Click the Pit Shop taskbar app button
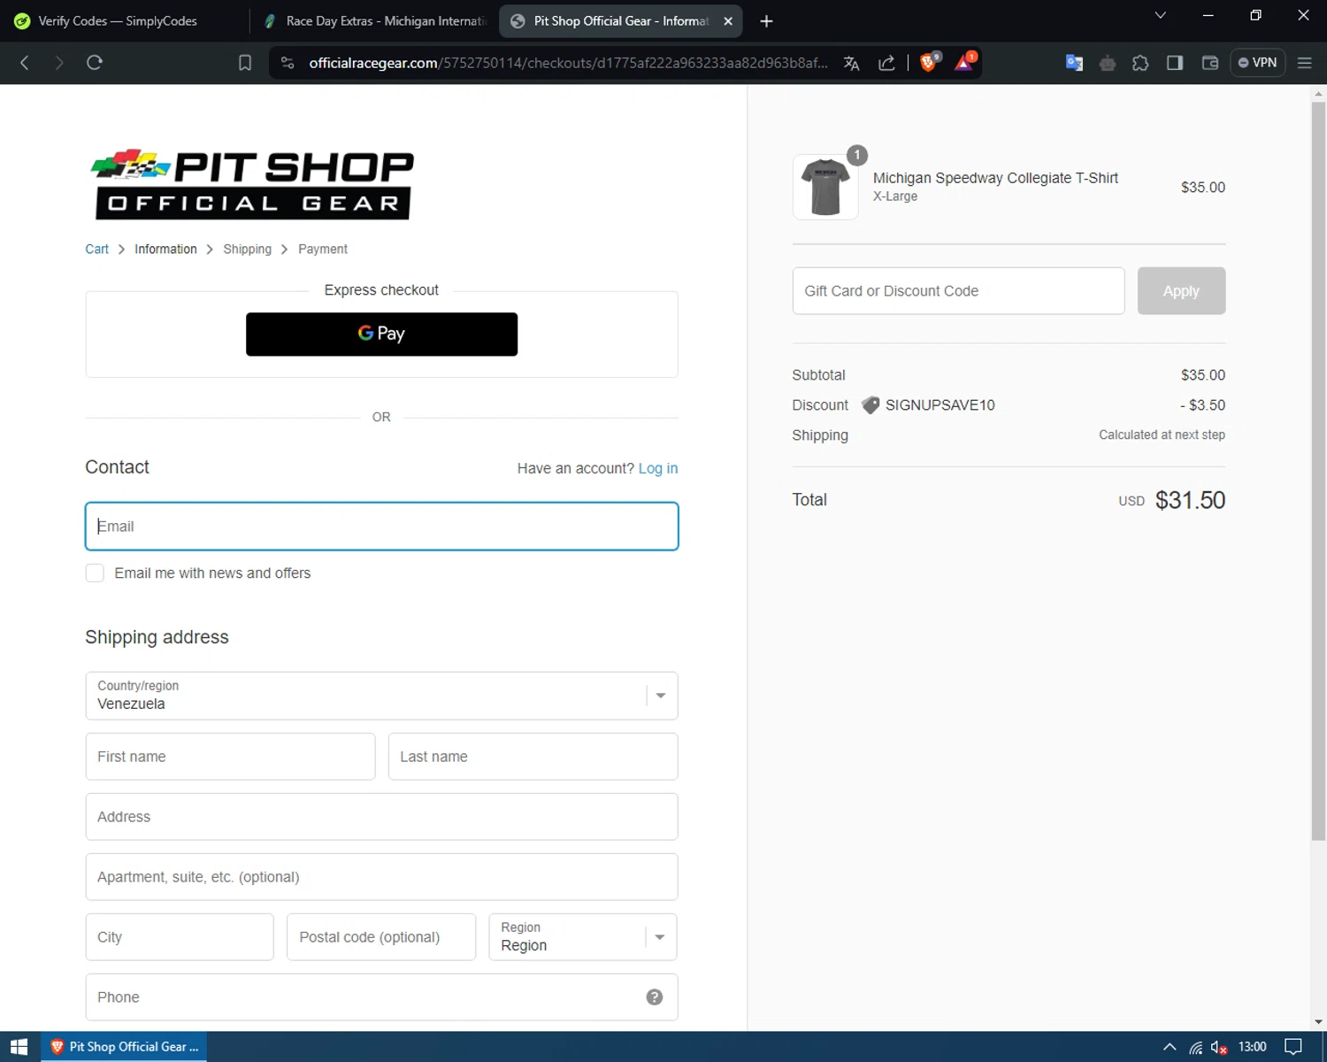Screen dimensions: 1327x1062 click(x=124, y=1047)
